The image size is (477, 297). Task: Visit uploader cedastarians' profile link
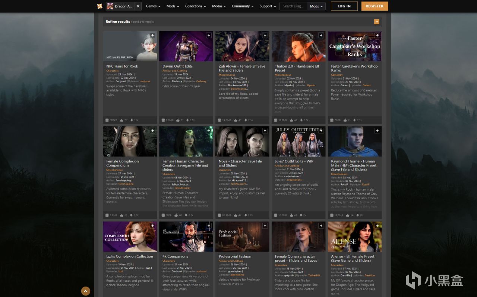294,180
